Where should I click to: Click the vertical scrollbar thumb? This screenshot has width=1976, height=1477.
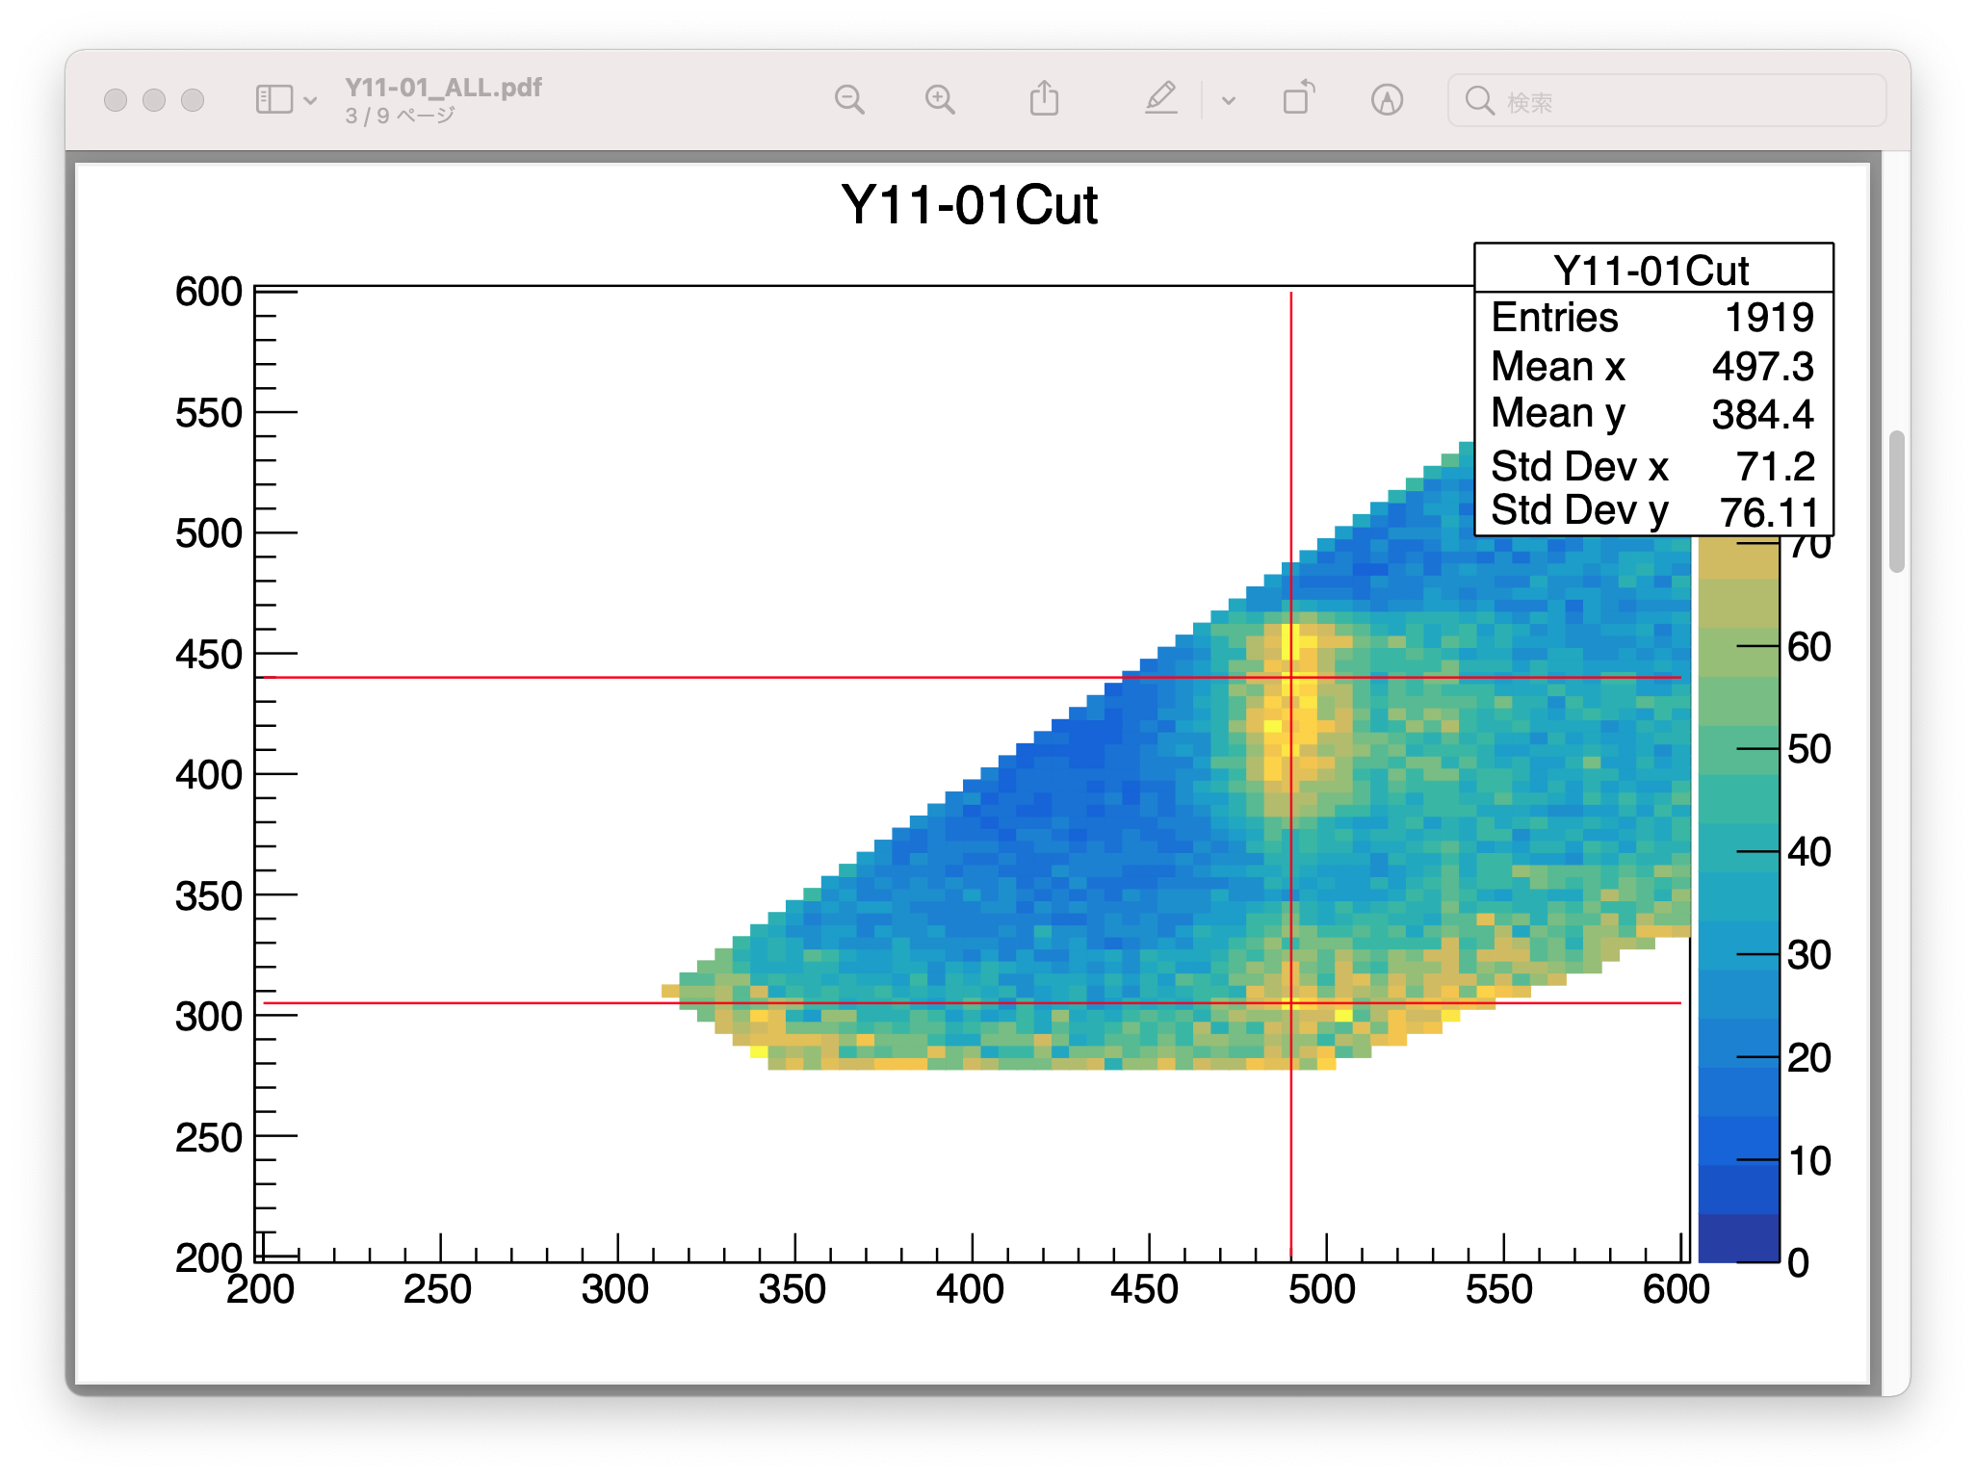point(1897,502)
